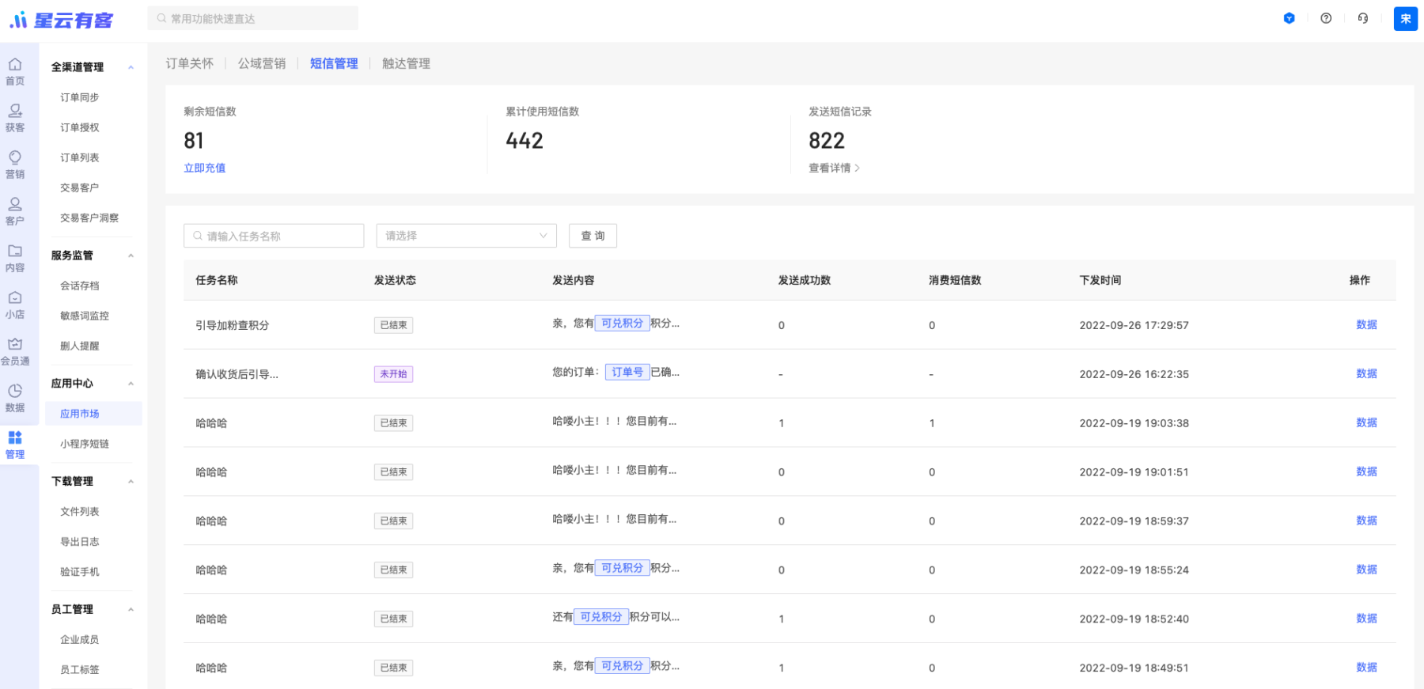Switch to the 公域营销 tab
This screenshot has height=689, width=1424.
pos(262,63)
